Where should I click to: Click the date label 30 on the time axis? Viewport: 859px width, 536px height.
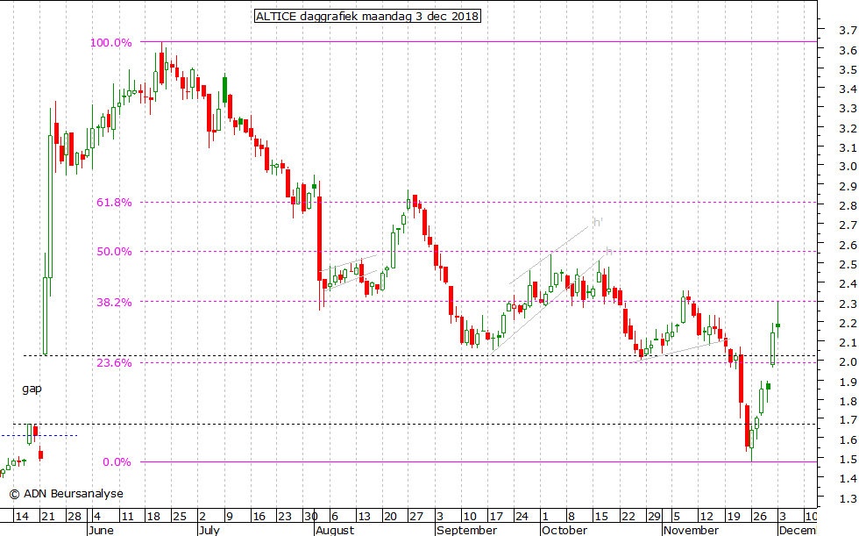[311, 517]
